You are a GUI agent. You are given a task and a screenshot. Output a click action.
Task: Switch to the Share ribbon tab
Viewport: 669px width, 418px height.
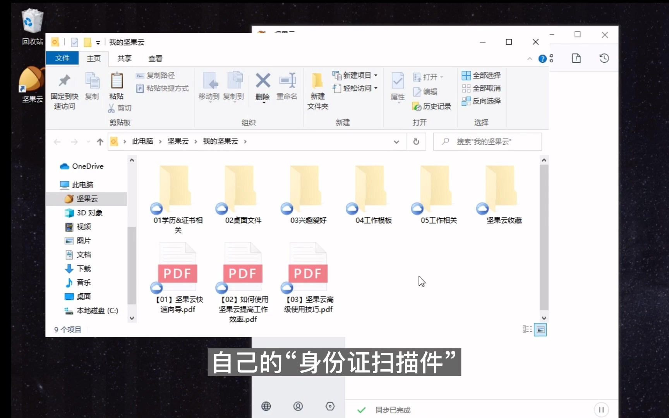click(124, 58)
